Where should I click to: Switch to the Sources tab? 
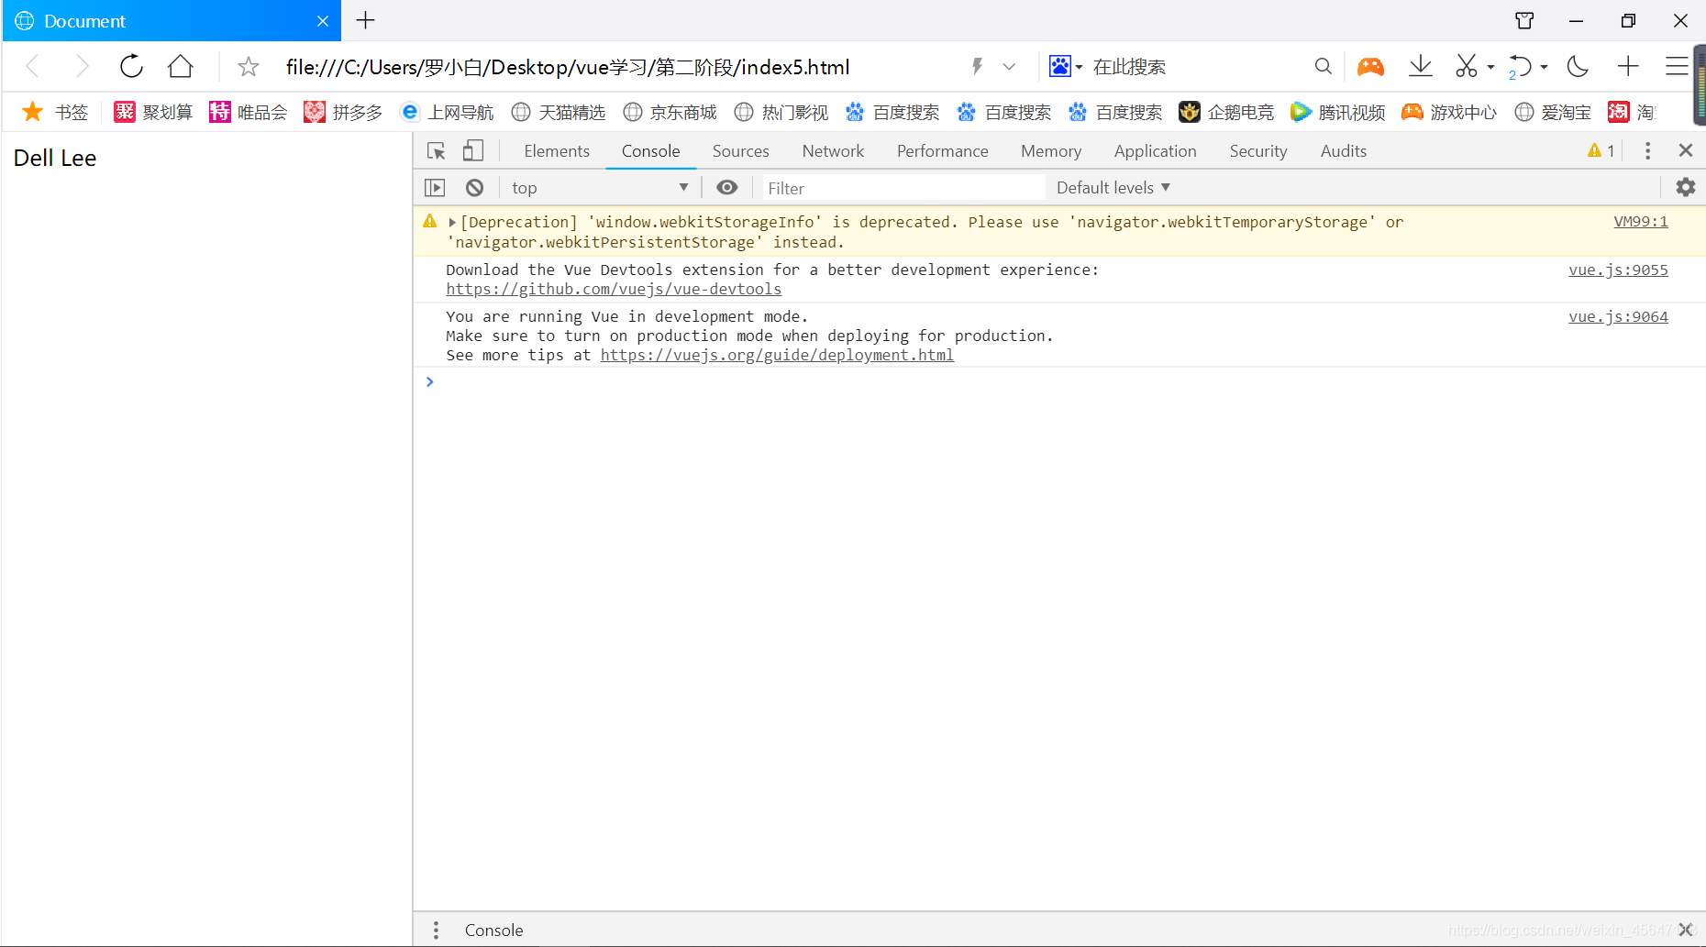(741, 150)
